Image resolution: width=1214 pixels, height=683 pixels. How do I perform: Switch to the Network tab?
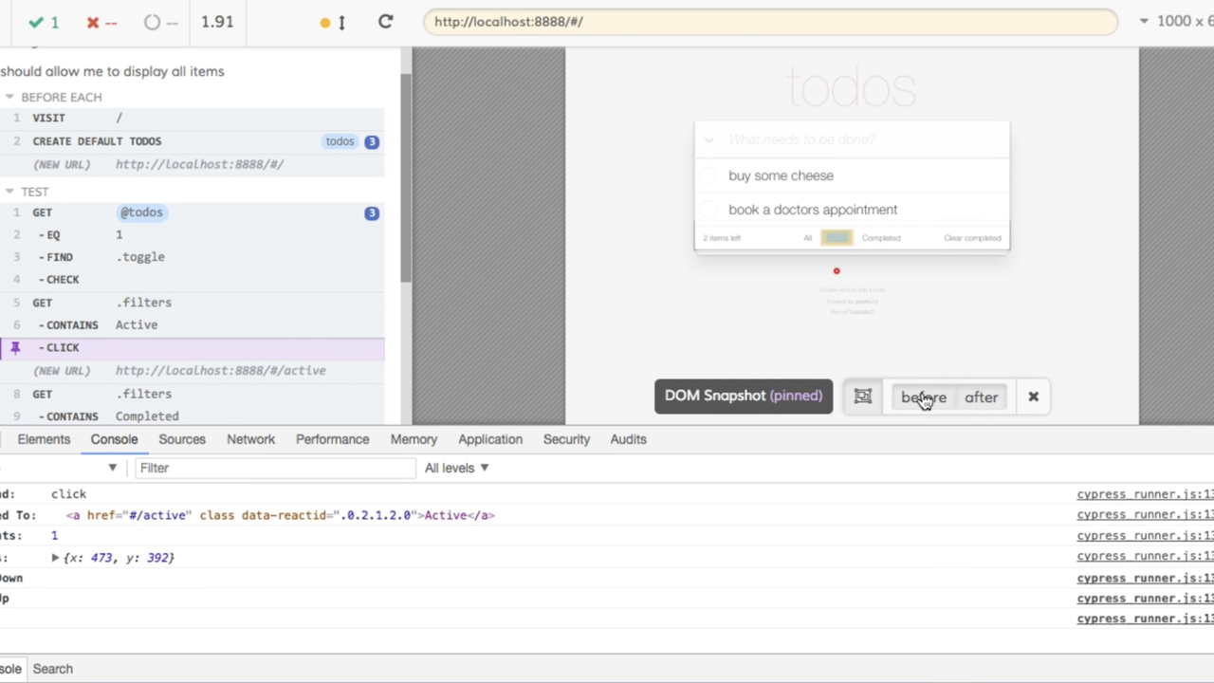click(250, 439)
